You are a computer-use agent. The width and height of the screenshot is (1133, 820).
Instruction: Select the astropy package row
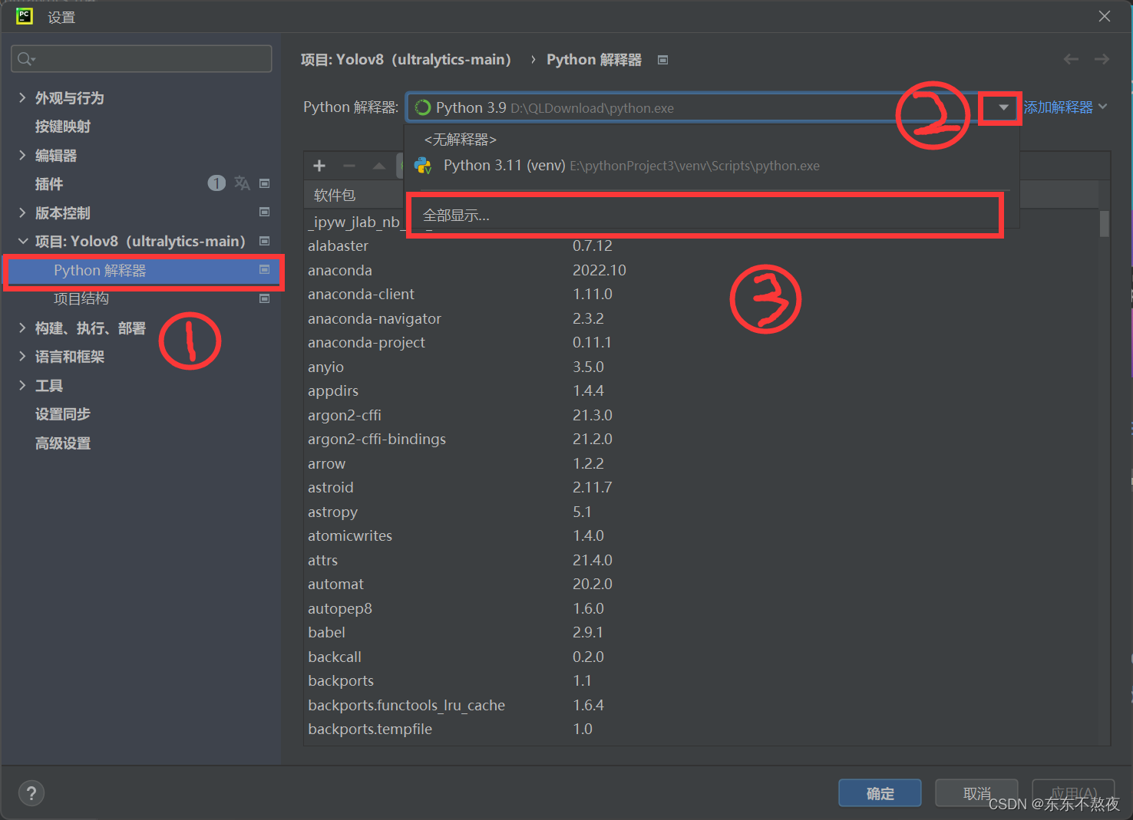pos(702,512)
